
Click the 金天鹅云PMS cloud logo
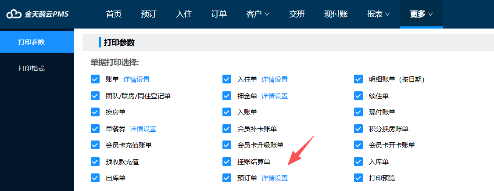click(37, 14)
